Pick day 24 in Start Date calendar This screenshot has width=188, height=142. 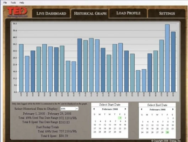click(95, 132)
